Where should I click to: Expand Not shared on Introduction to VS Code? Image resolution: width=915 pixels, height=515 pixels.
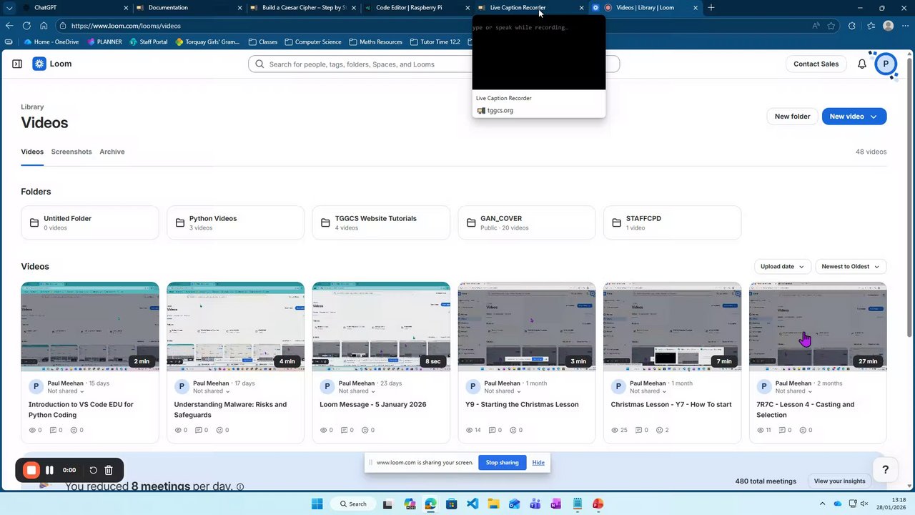66,391
